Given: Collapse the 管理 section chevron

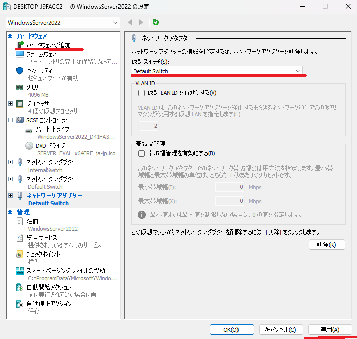Looking at the screenshot, I should (10, 212).
